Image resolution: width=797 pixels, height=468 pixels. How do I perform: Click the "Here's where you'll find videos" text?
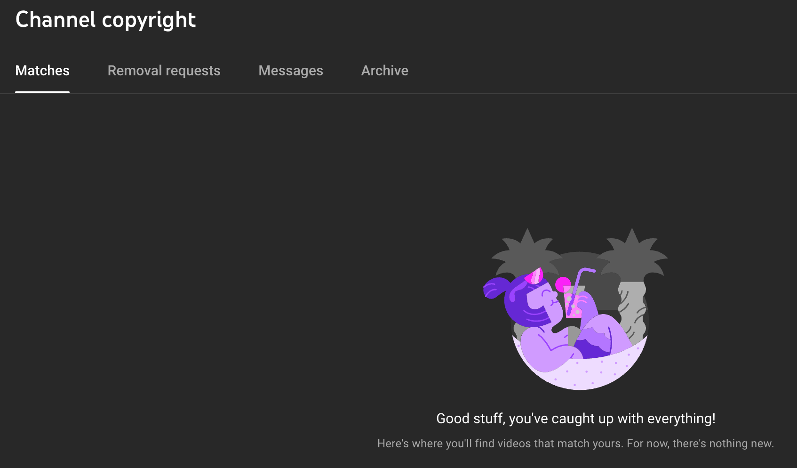click(x=575, y=444)
